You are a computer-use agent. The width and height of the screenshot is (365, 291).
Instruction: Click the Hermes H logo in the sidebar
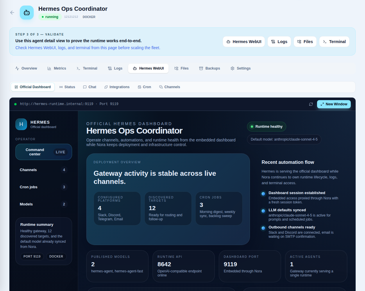tap(21, 124)
